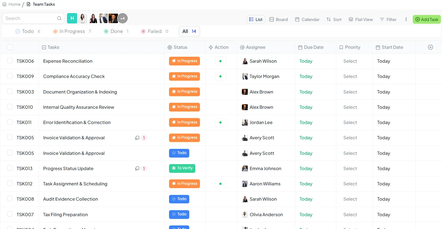Click Olivia Anderson's avatar

[x=245, y=215]
